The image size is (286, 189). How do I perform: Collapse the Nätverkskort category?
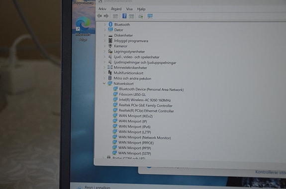[104, 83]
